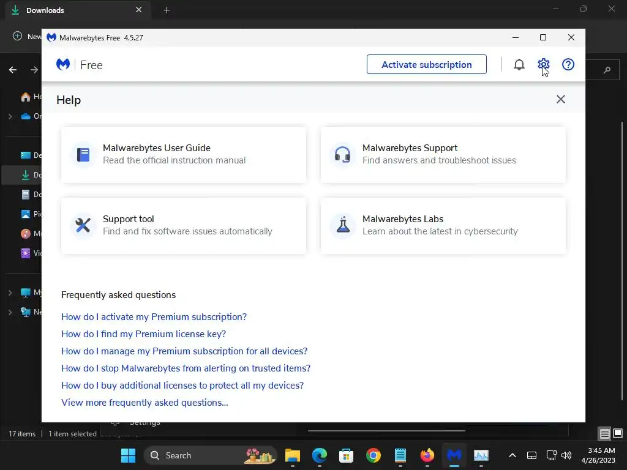Expand the OneDrive node in File Explorer
The width and height of the screenshot is (627, 470).
[x=10, y=117]
